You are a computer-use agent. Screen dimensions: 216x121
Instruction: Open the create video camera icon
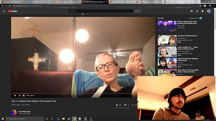point(191,11)
